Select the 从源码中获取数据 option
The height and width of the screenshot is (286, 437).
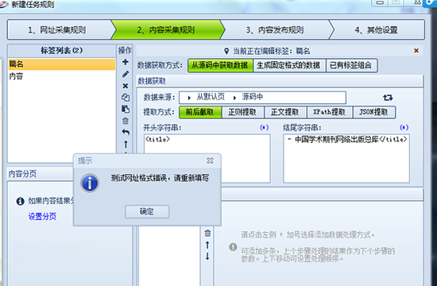(220, 65)
